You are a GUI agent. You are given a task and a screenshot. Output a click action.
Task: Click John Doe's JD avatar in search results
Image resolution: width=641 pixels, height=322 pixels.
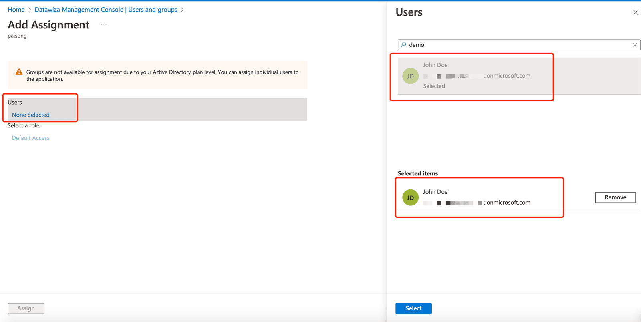pos(410,76)
